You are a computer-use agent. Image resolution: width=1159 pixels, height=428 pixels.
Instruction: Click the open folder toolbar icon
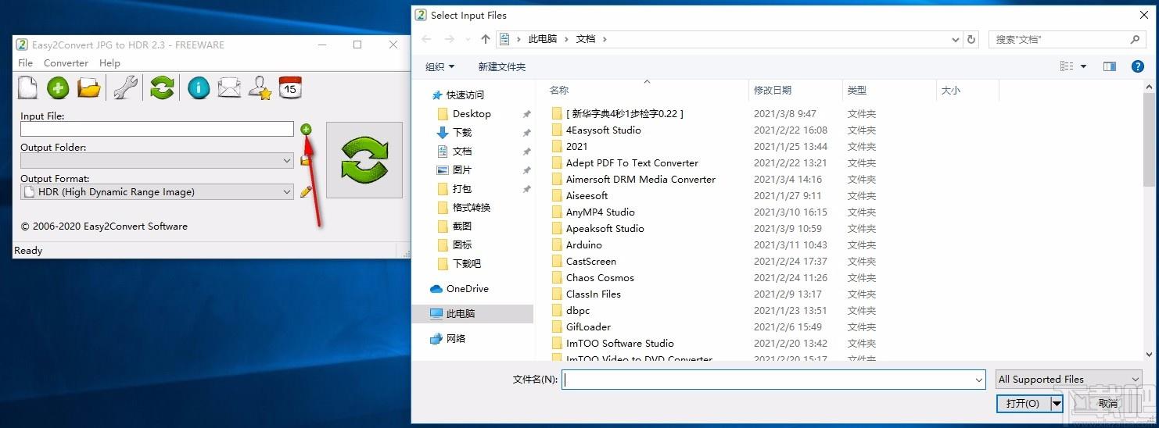[89, 87]
